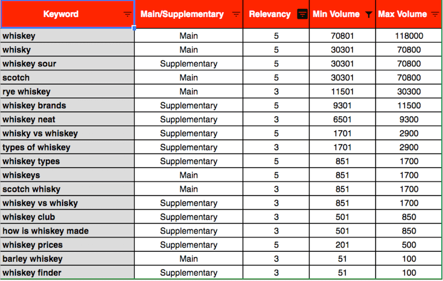Screen dimensions: 443x281
Task: Click the 11501 min volume cell
Action: coord(342,92)
